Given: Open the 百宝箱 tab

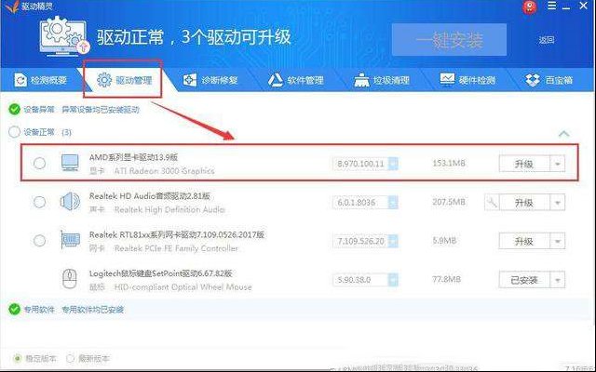Looking at the screenshot, I should click(x=549, y=80).
